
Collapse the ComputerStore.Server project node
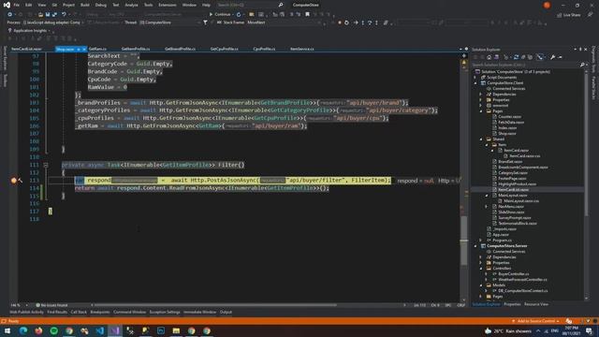coord(475,245)
